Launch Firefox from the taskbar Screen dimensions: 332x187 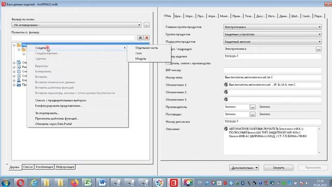coord(75,182)
